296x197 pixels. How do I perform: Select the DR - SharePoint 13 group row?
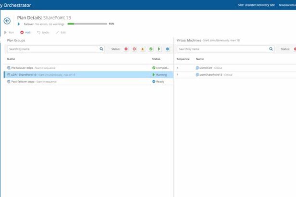click(89, 74)
